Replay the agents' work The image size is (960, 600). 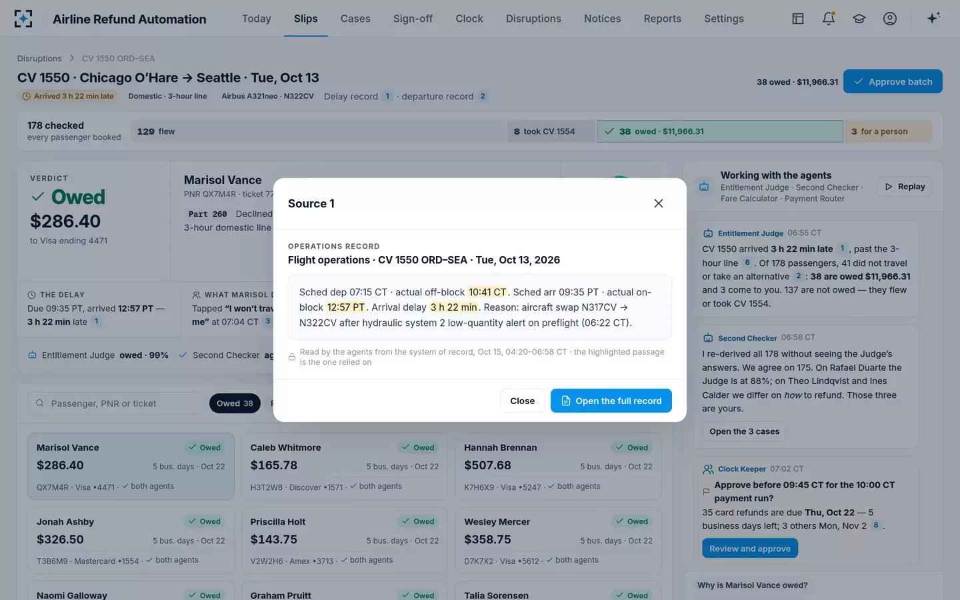[905, 187]
